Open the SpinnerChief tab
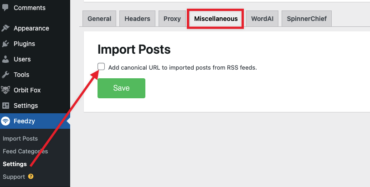 [x=307, y=19]
